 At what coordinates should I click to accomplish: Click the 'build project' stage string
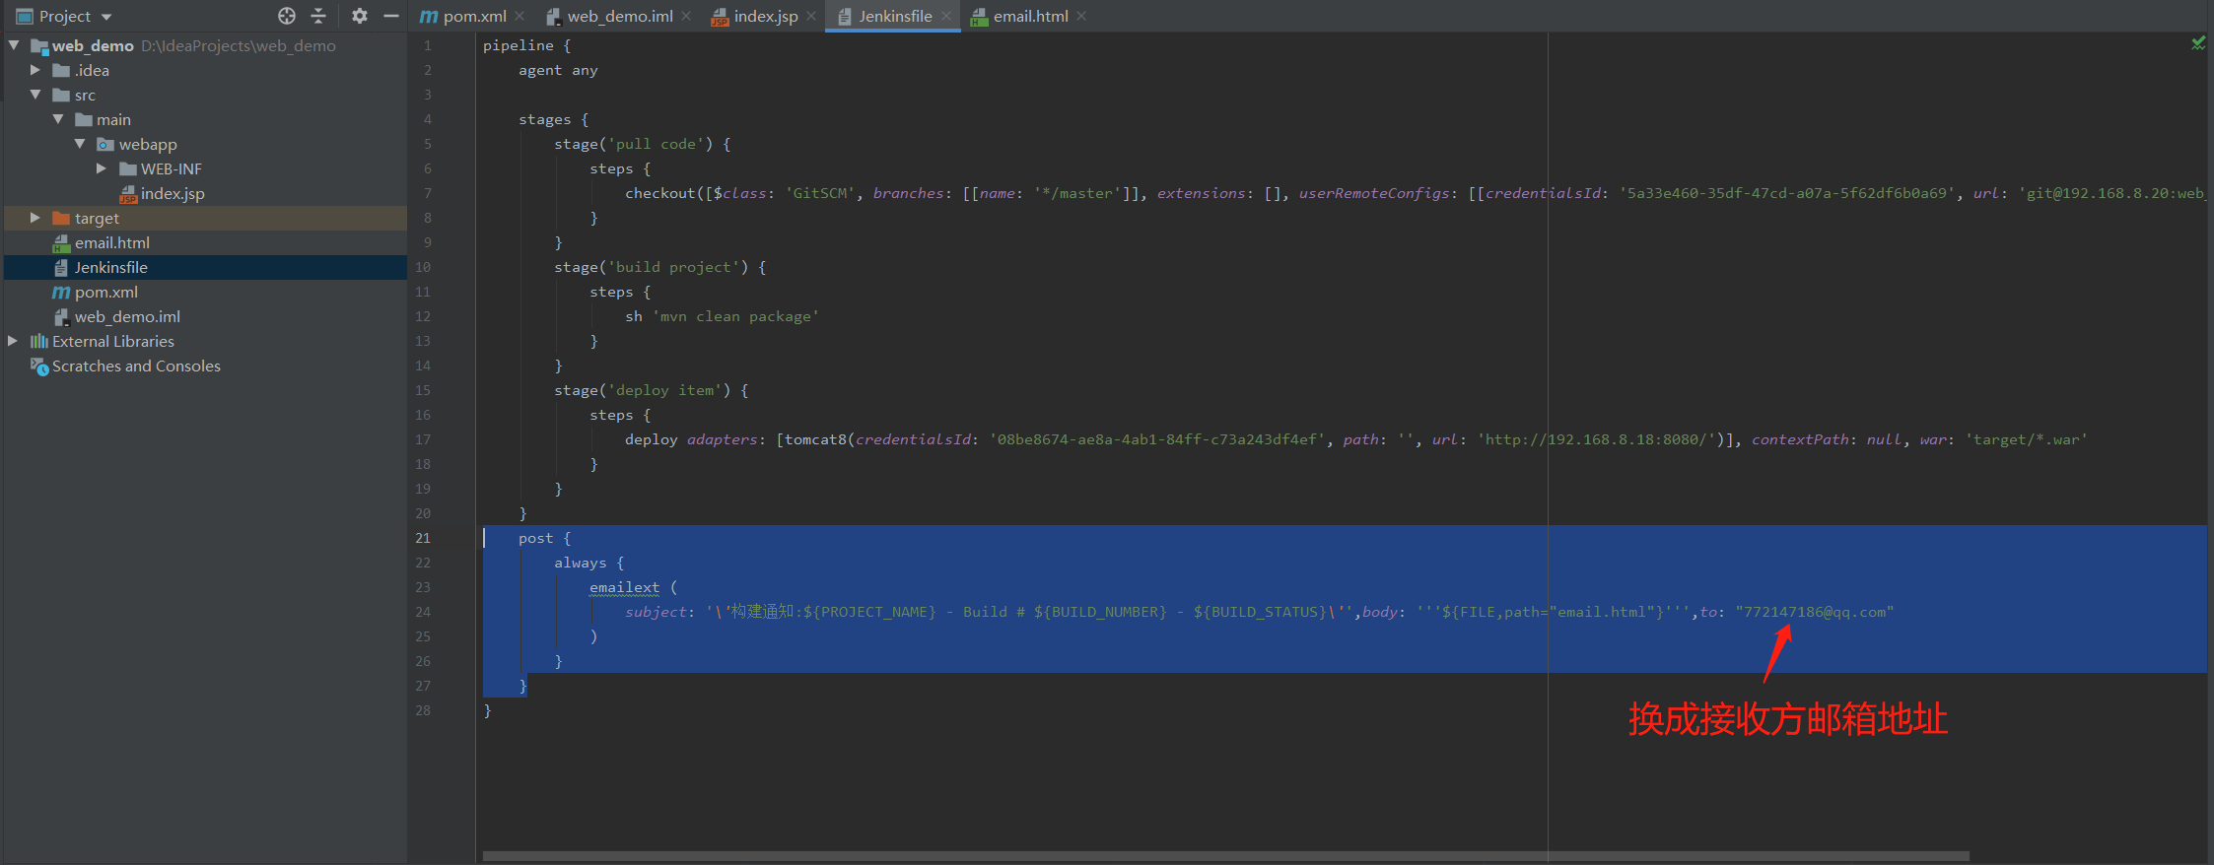(673, 267)
